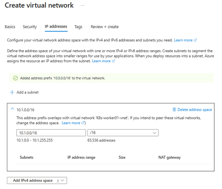This screenshot has height=189, width=222.
Task: Select the IP addresses tab
Action: pyautogui.click(x=56, y=26)
